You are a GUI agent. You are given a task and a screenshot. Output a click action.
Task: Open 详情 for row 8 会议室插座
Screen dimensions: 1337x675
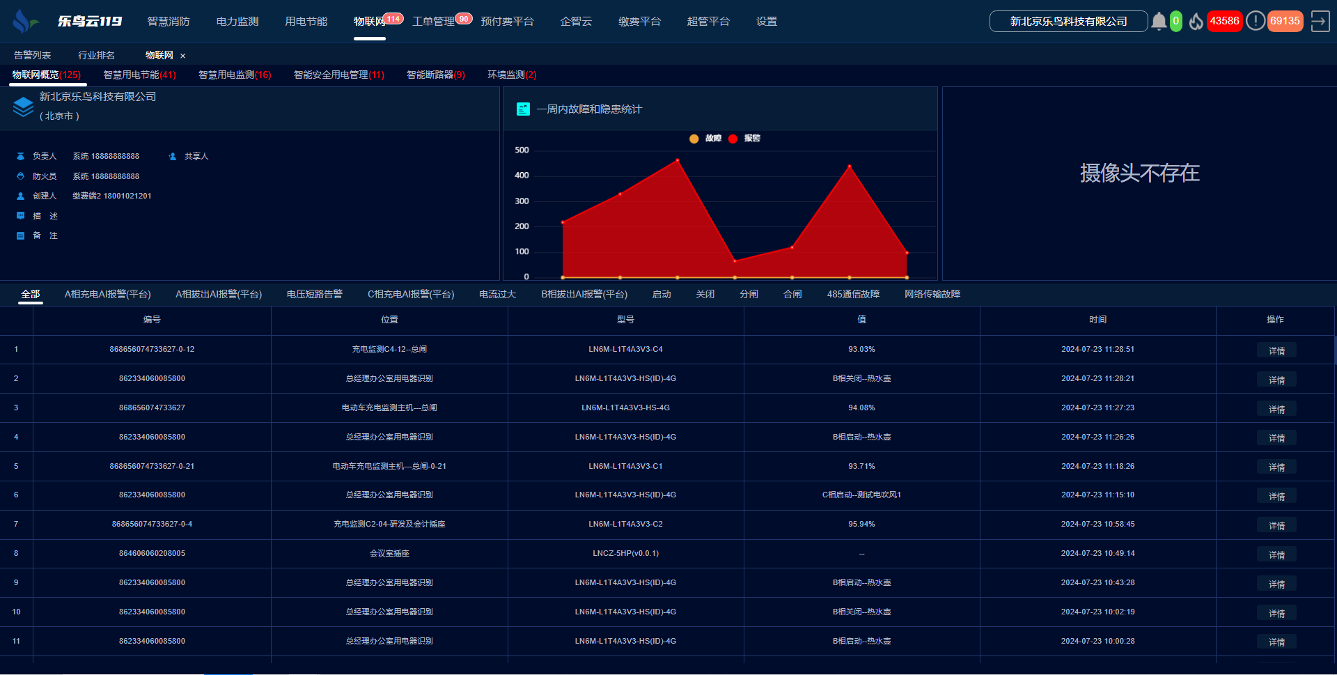[x=1276, y=554]
